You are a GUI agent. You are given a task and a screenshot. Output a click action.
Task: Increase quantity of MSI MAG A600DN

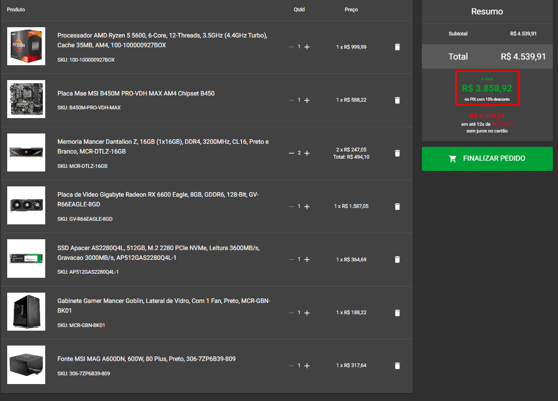(307, 366)
